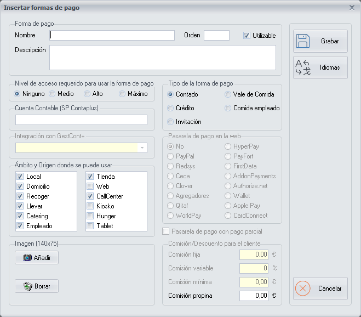
Task: Choose Máximo access level option
Action: point(122,94)
